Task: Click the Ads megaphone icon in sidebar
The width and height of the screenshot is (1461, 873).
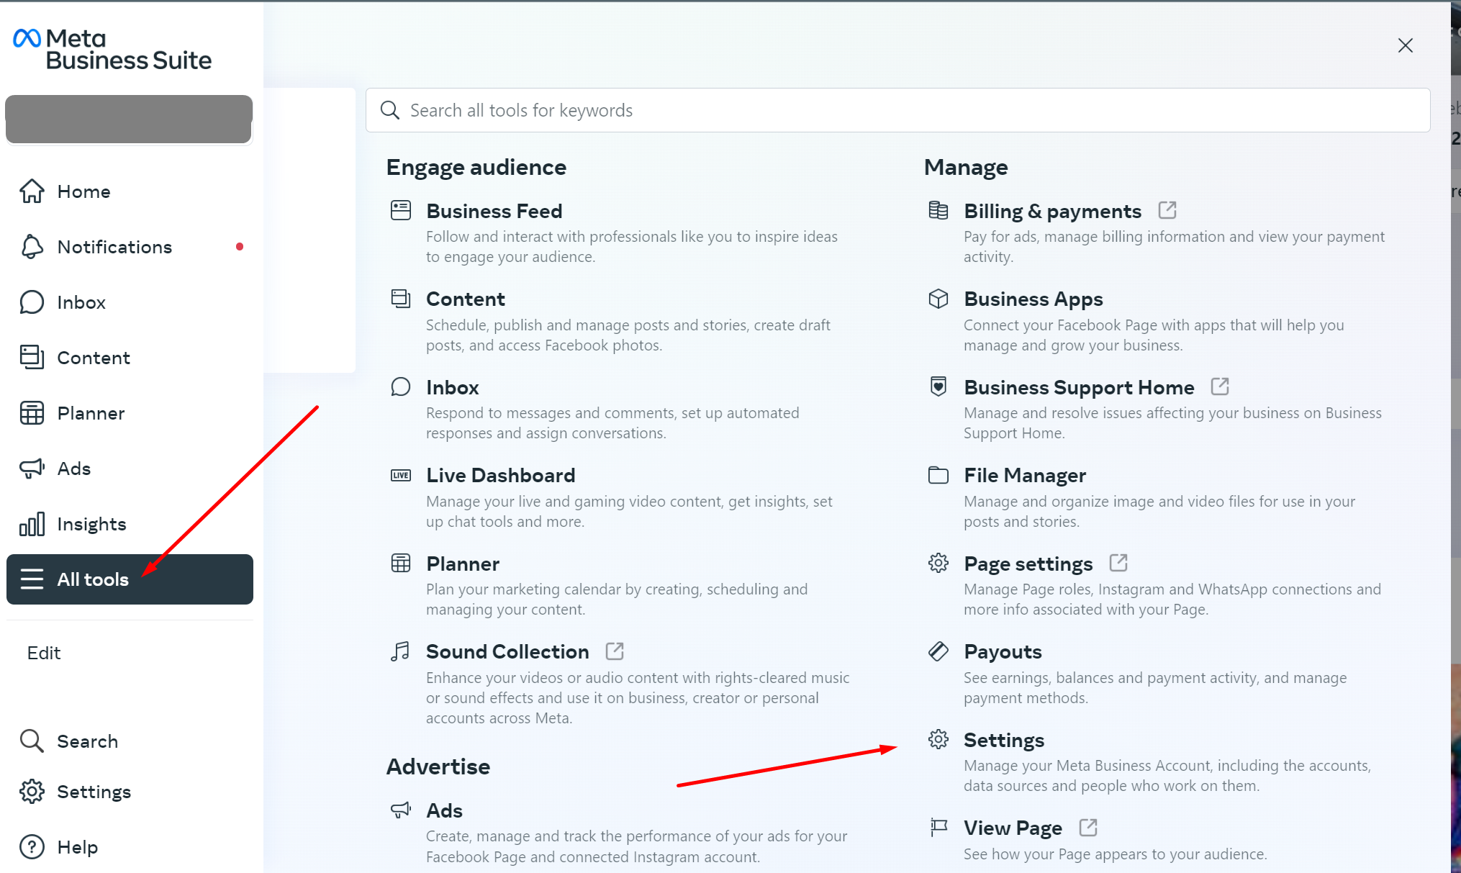Action: pos(32,469)
